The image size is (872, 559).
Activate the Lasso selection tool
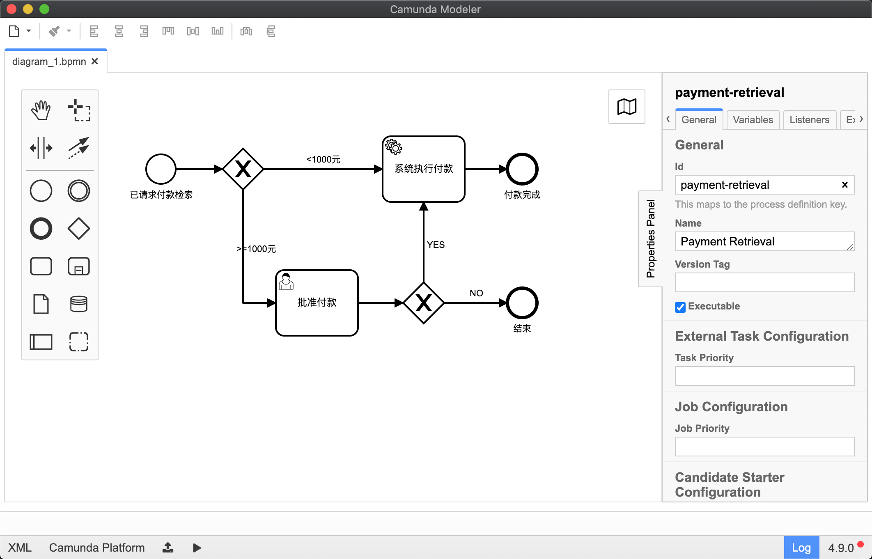coord(78,110)
